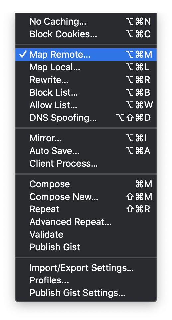Select Allow List entry
The width and height of the screenshot is (172, 320).
click(86, 105)
